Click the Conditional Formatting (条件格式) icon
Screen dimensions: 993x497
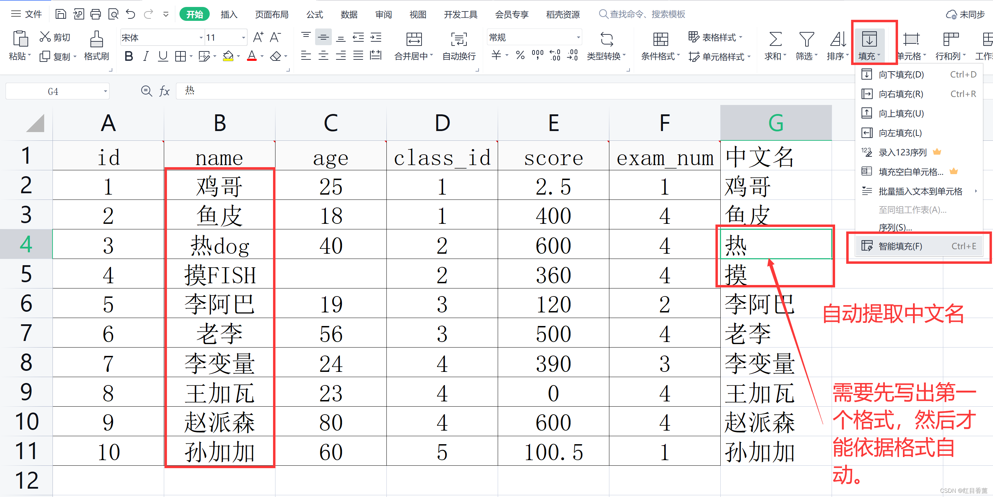click(660, 39)
